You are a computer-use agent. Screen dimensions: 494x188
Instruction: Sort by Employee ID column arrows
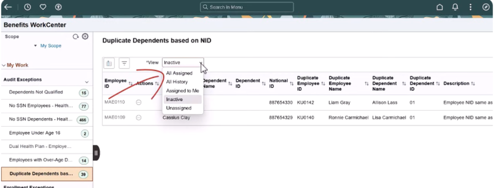[131, 84]
